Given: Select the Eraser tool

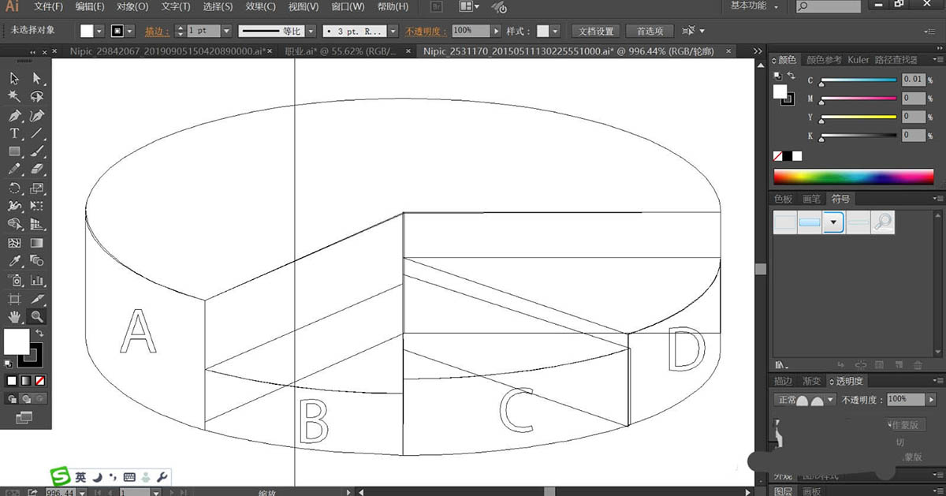Looking at the screenshot, I should [x=37, y=170].
